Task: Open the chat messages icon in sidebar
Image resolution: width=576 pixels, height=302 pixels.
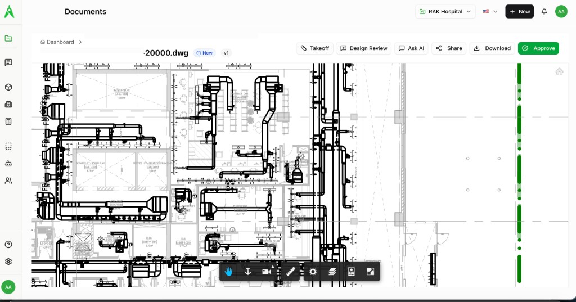Action: 8,62
